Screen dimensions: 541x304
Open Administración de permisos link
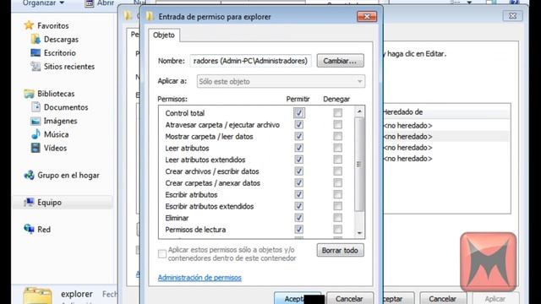pos(199,278)
